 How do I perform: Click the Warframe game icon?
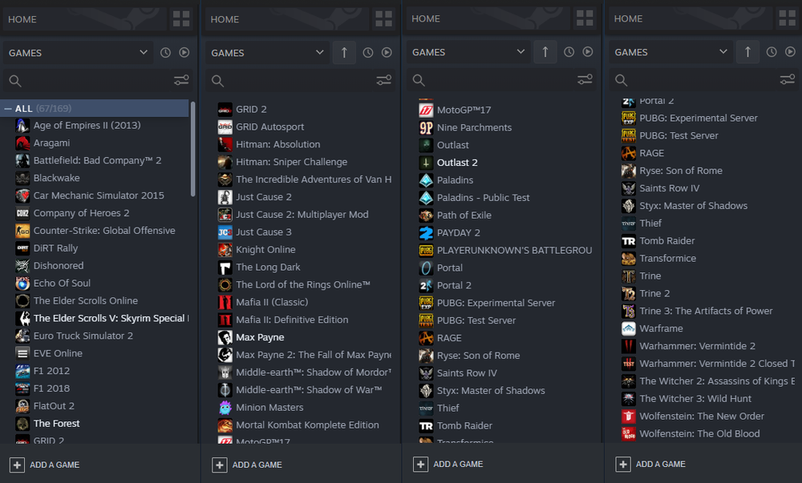click(629, 328)
